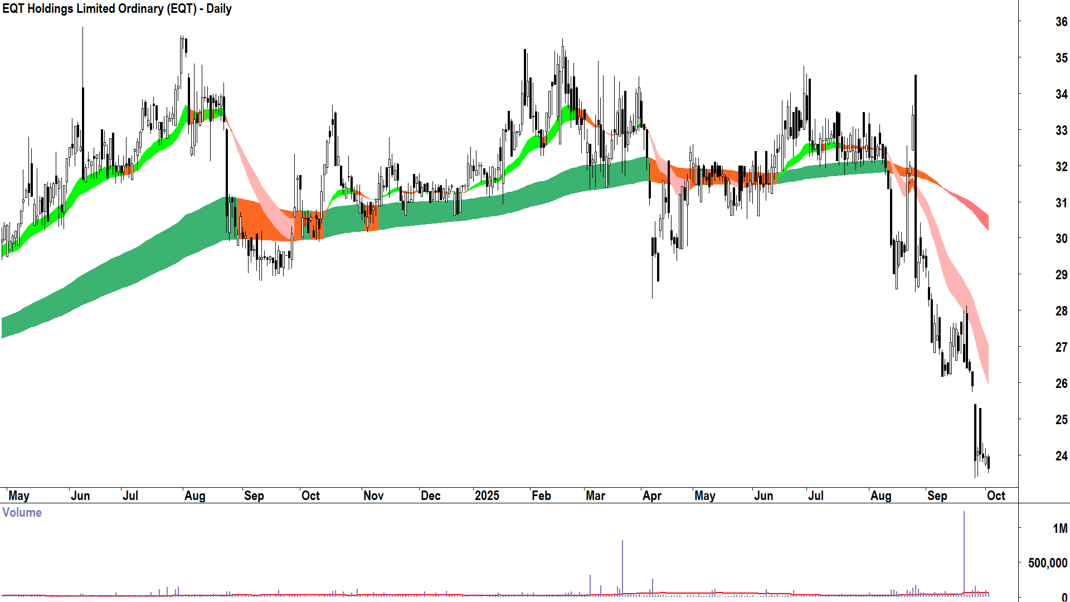This screenshot has height=602, width=1070.
Task: Click the Feb month label on time axis
Action: tap(541, 496)
